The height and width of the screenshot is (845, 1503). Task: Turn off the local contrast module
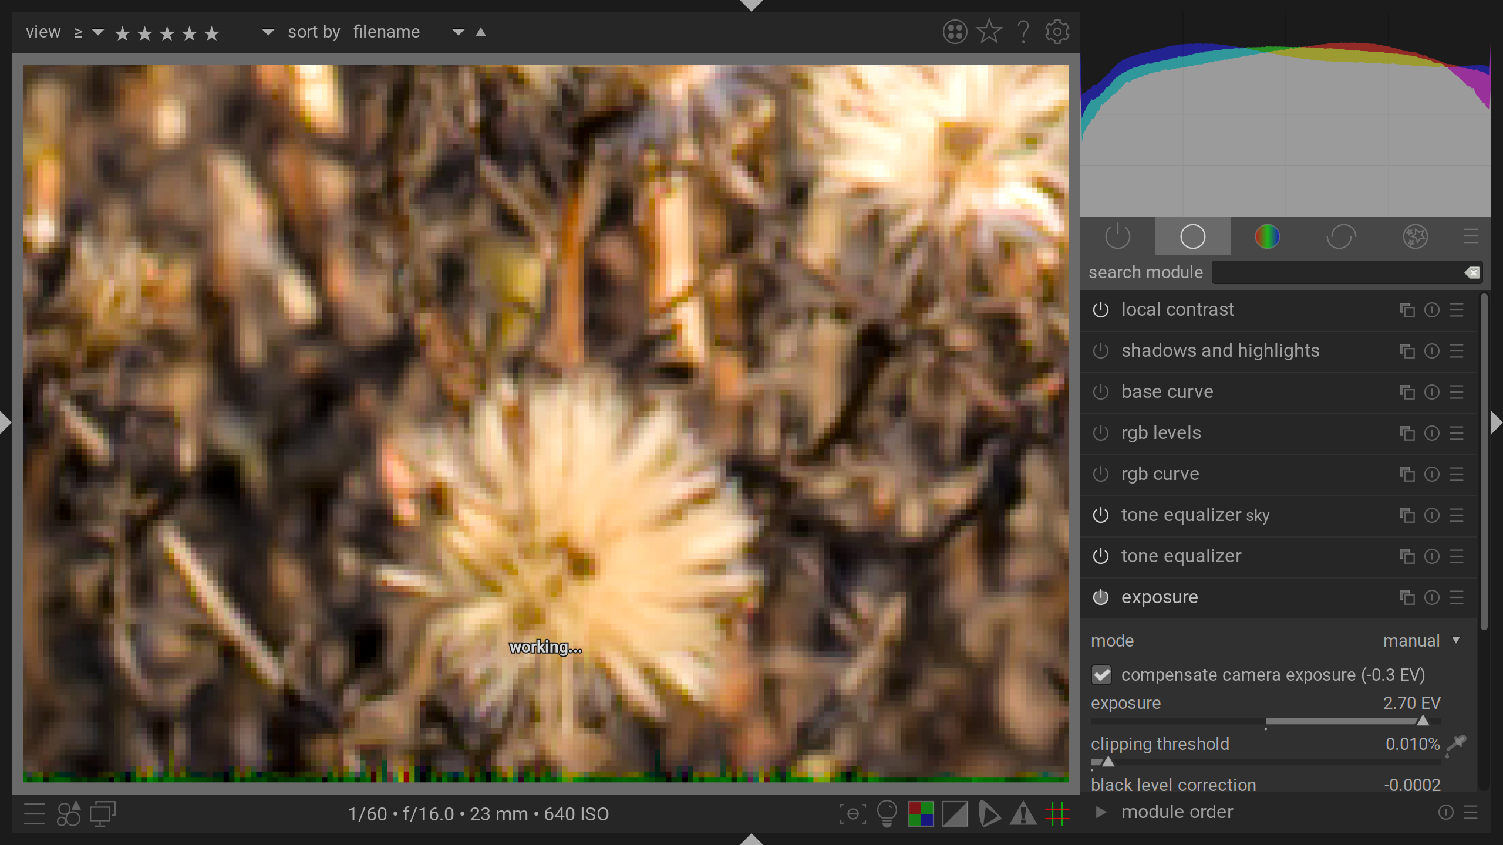tap(1101, 310)
